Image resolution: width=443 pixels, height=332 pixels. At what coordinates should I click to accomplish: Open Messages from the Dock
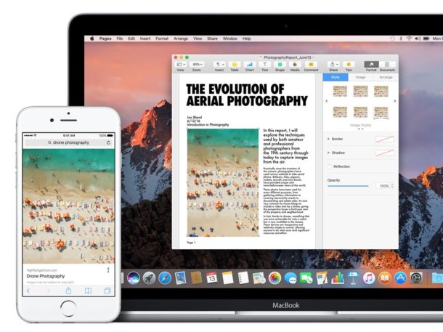click(x=290, y=278)
